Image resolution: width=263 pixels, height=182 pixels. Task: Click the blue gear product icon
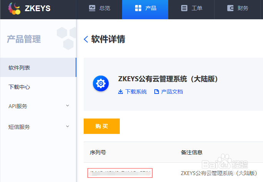tap(101, 83)
